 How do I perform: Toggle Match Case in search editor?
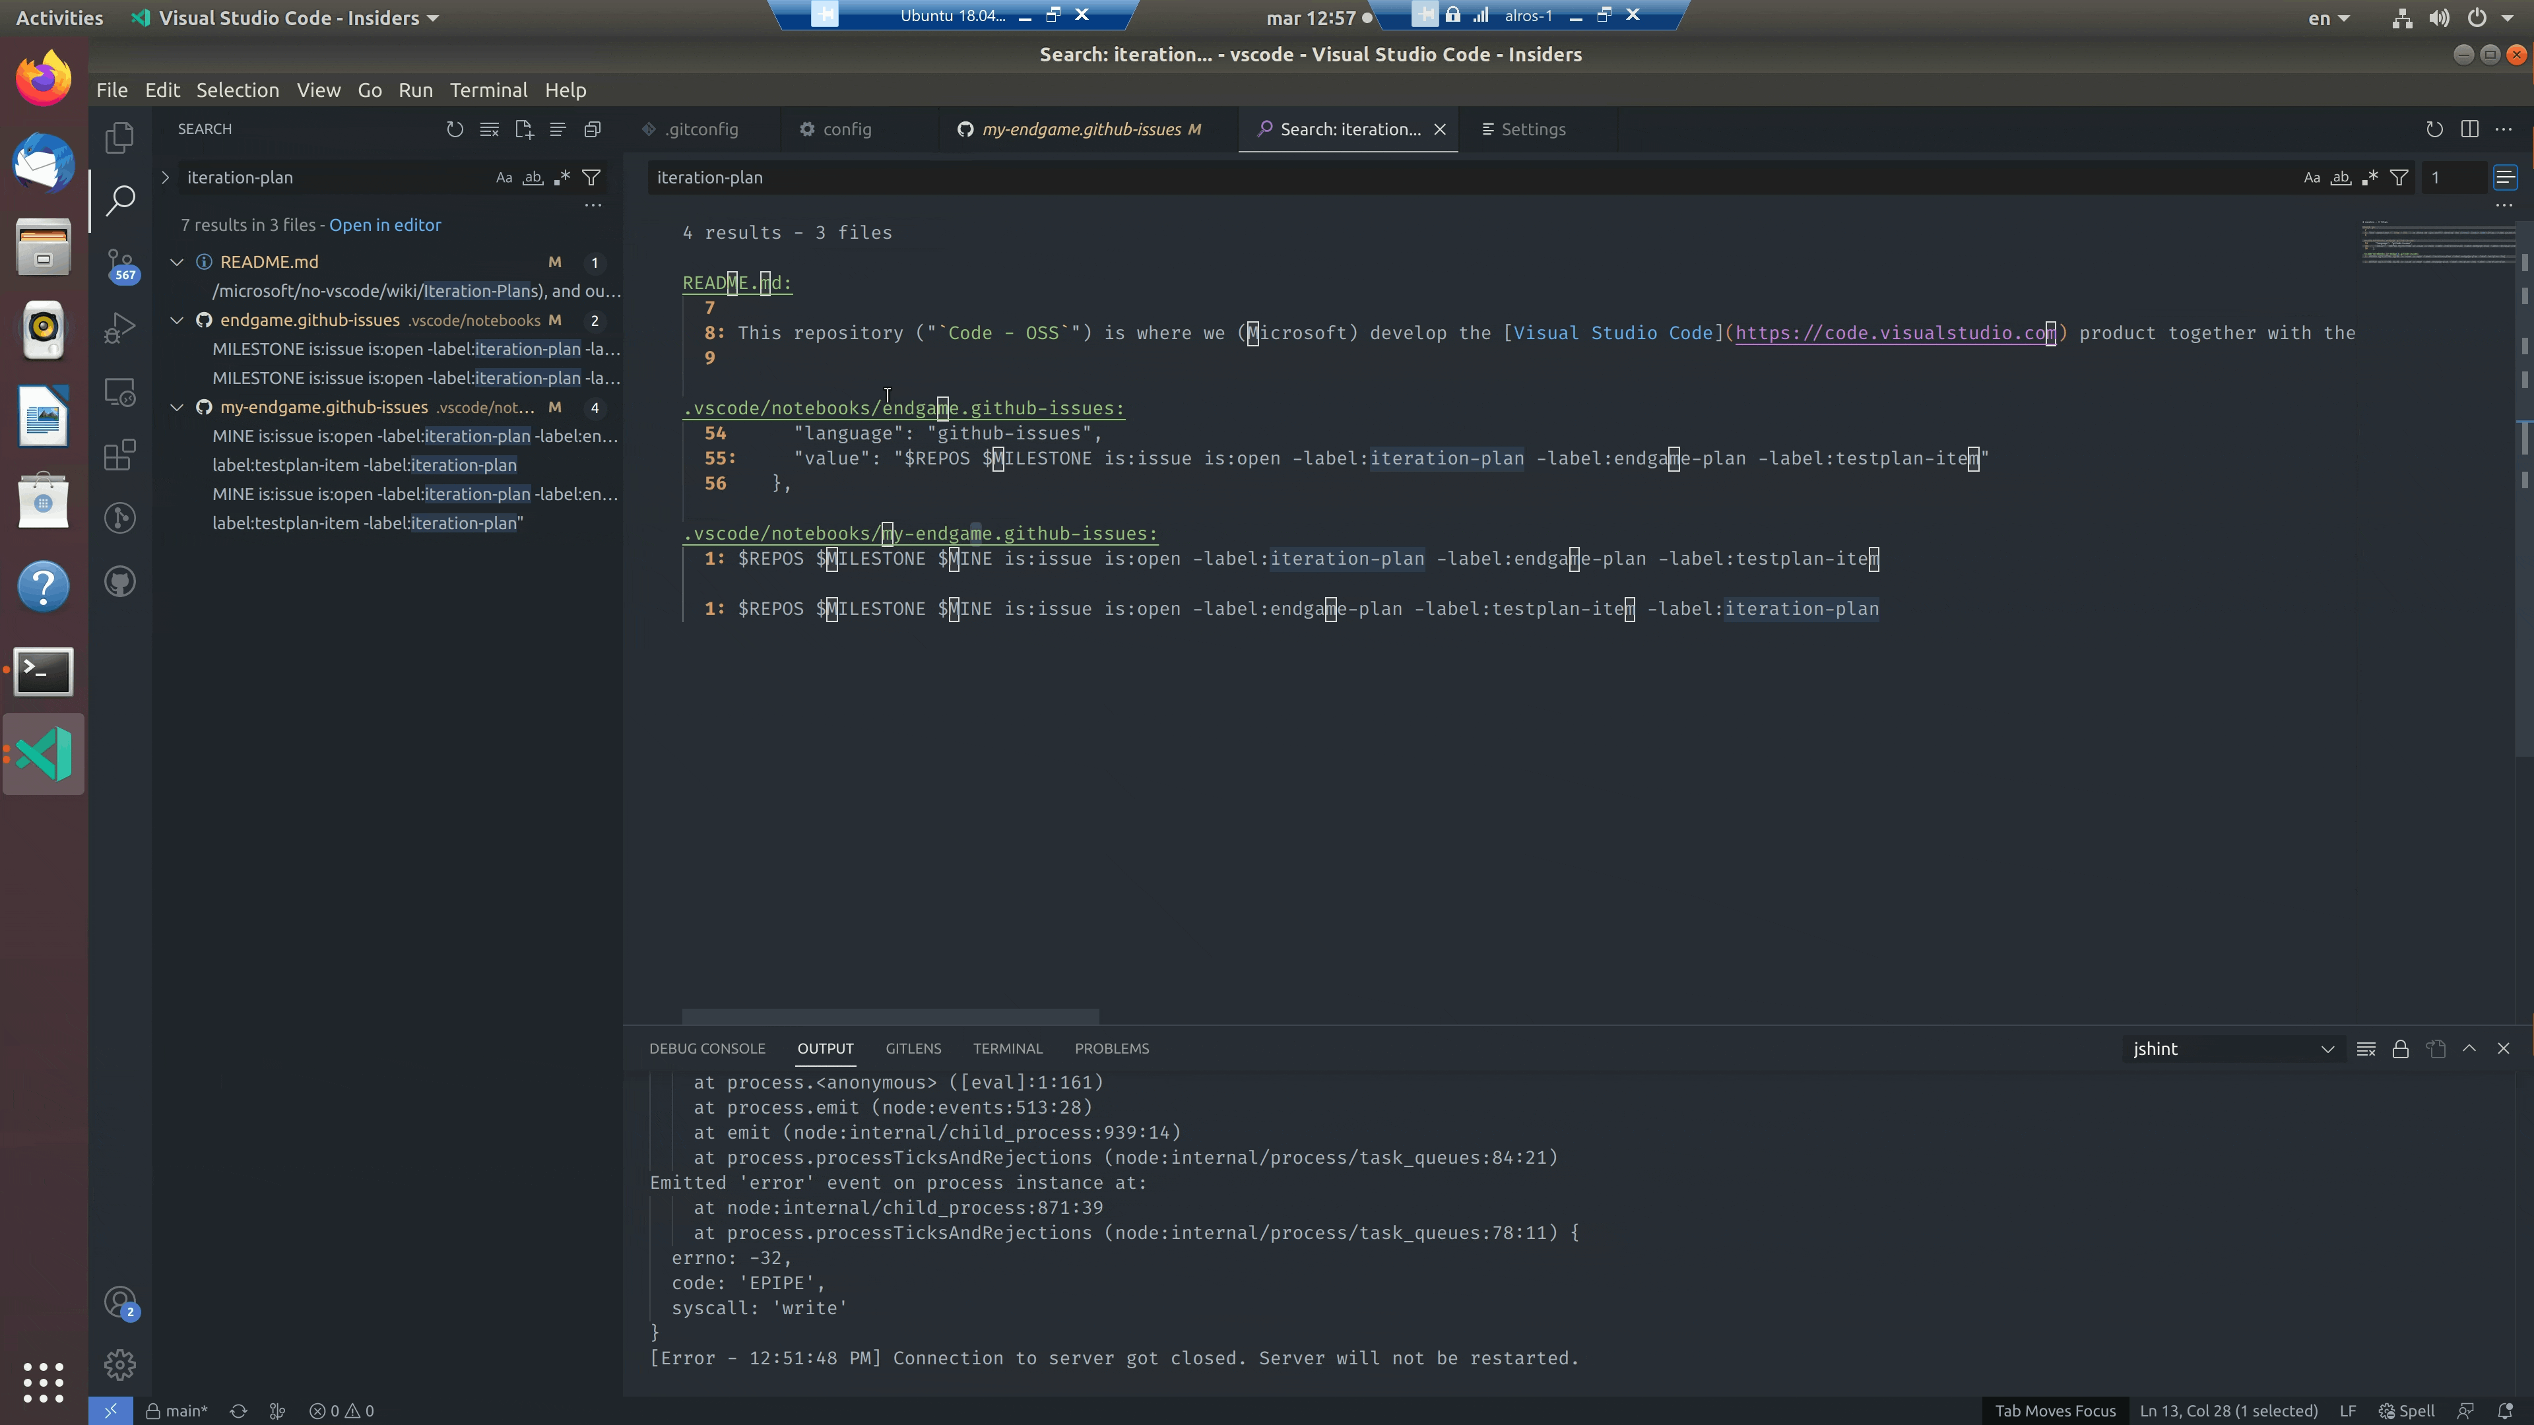pos(2312,177)
